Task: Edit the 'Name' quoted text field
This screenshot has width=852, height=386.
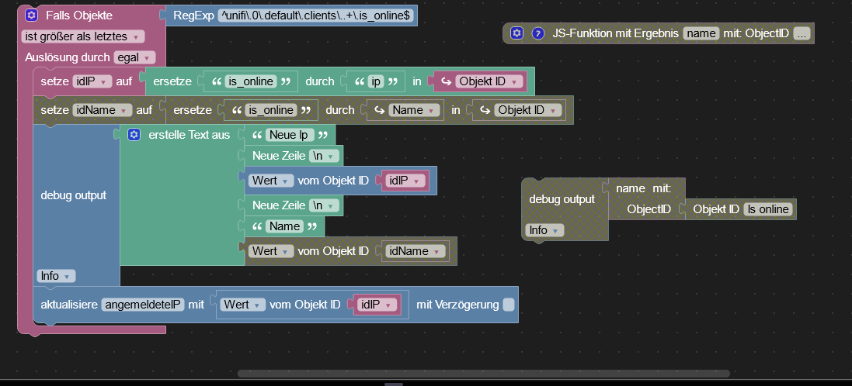Action: 286,226
